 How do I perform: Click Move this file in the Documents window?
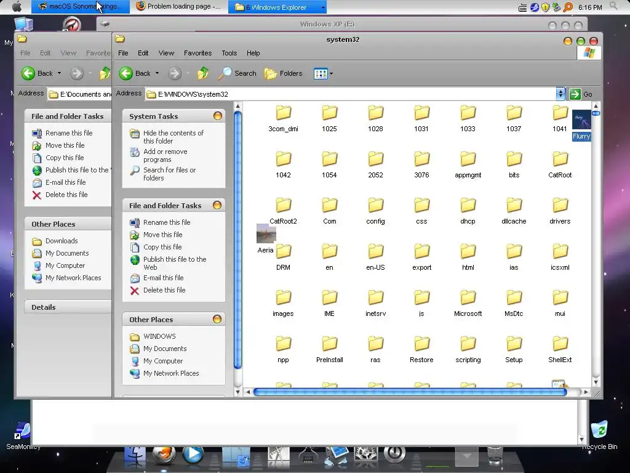[65, 145]
